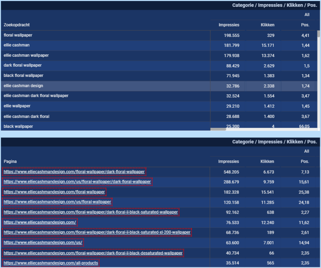321x268 pixels.
Task: Open the elliecashmandesign.com/floral-wallpaper link
Action: [54, 192]
